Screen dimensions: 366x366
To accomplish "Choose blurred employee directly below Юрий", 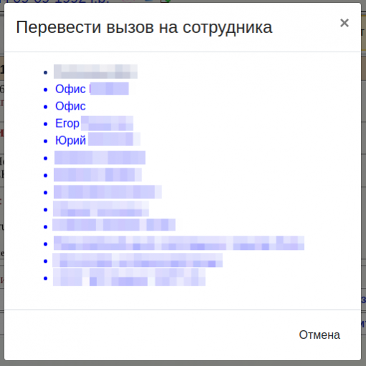I will pos(100,158).
